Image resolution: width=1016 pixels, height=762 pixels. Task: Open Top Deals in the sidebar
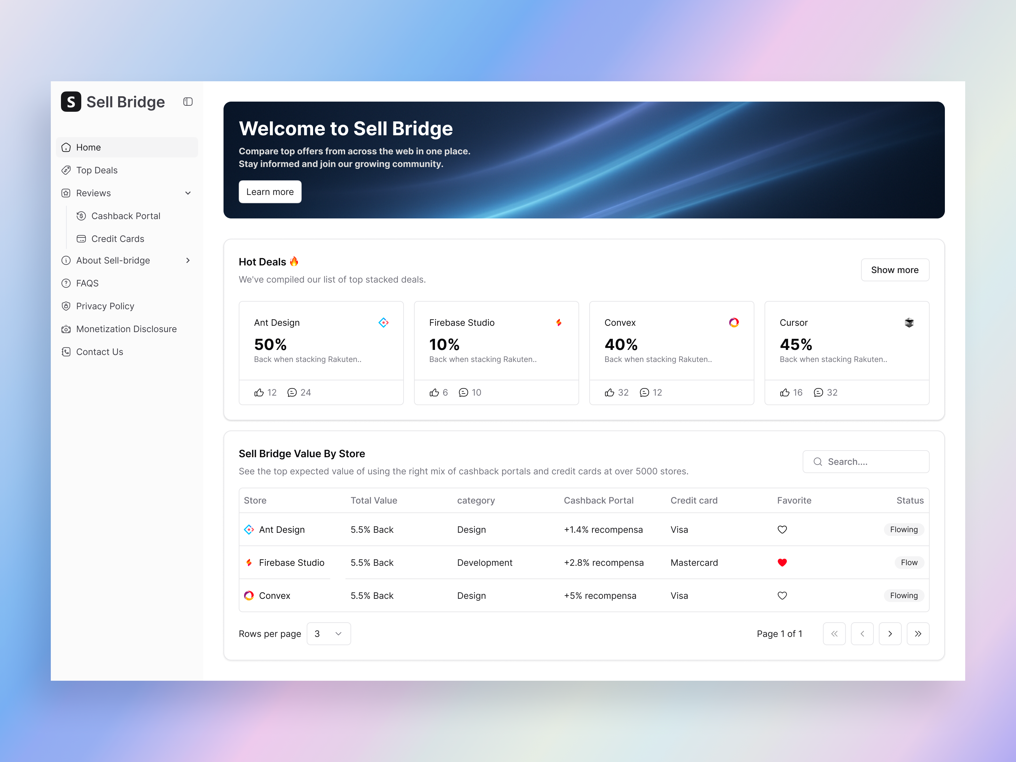tap(97, 170)
